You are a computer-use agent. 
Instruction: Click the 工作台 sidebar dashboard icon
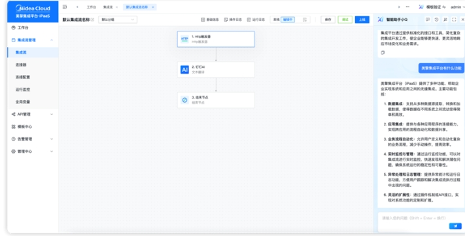point(13,27)
